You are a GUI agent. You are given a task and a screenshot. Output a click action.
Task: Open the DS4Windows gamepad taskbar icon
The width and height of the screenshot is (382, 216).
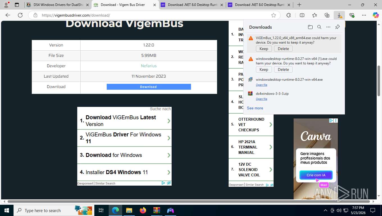(170, 210)
